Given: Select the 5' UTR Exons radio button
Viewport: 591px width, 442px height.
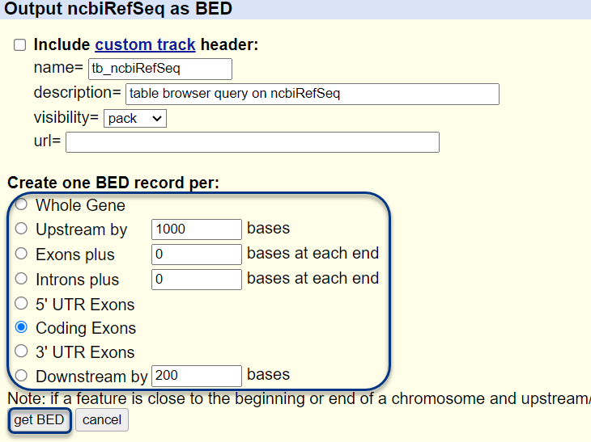Looking at the screenshot, I should click(x=21, y=304).
